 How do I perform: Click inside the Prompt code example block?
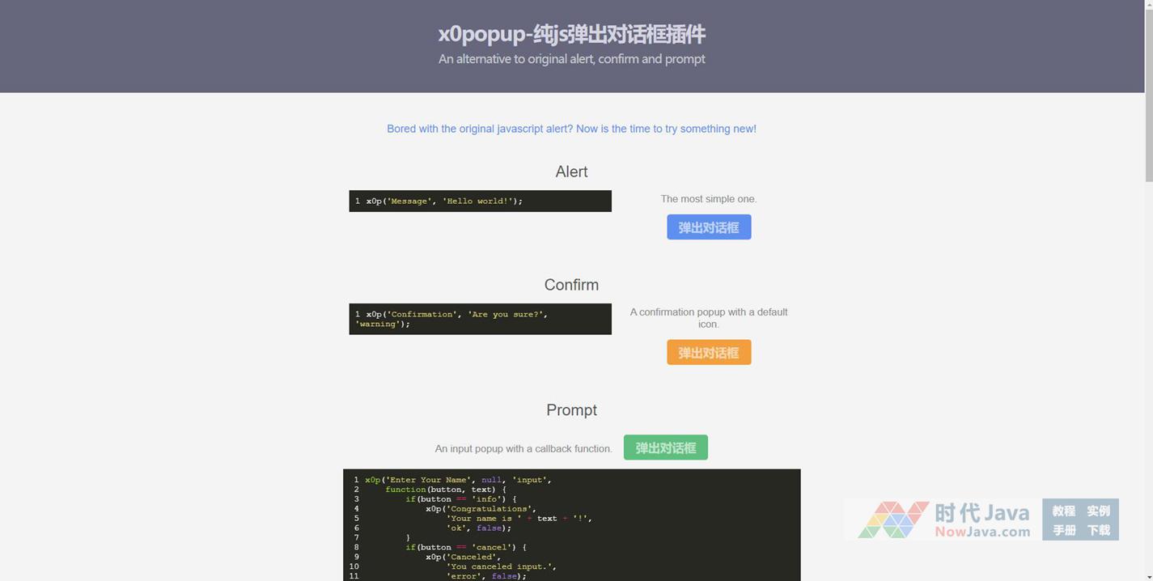[571, 524]
